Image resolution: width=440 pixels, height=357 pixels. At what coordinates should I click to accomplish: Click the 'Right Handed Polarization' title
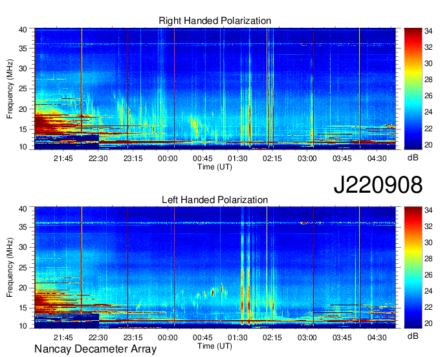(x=215, y=21)
